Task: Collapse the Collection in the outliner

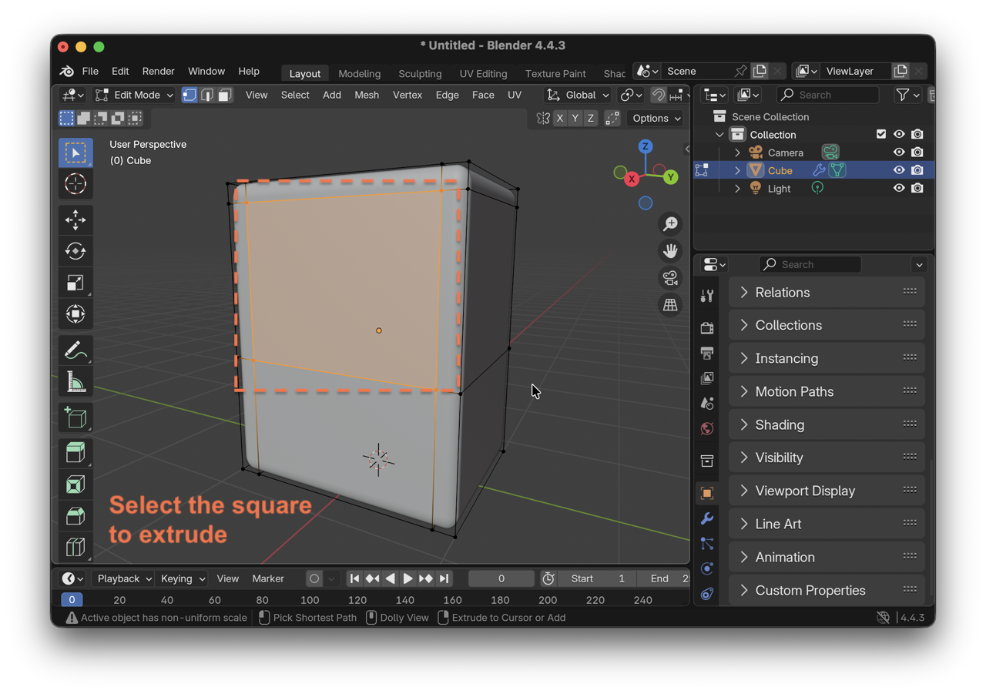Action: (x=719, y=133)
